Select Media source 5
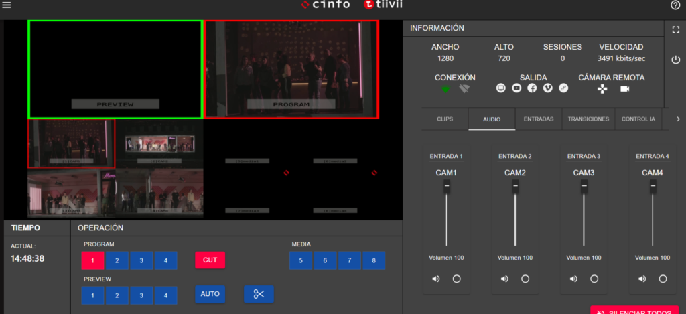The image size is (686, 314). (x=301, y=260)
